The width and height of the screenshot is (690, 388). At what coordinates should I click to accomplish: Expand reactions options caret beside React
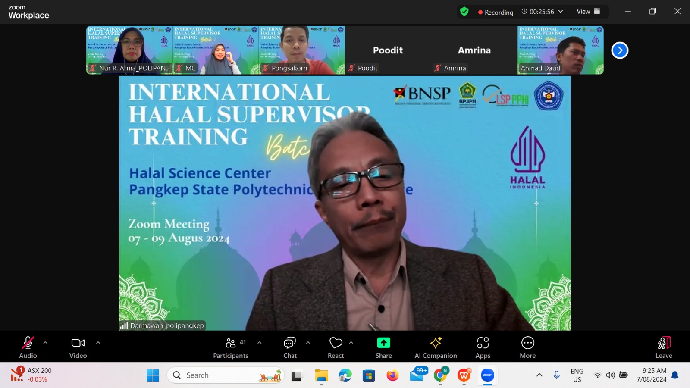click(351, 343)
